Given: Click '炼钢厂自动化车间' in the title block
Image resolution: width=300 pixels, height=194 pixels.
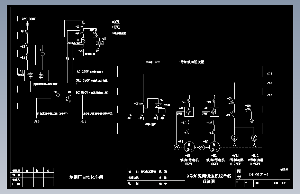Looking at the screenshot, I should pyautogui.click(x=86, y=177).
